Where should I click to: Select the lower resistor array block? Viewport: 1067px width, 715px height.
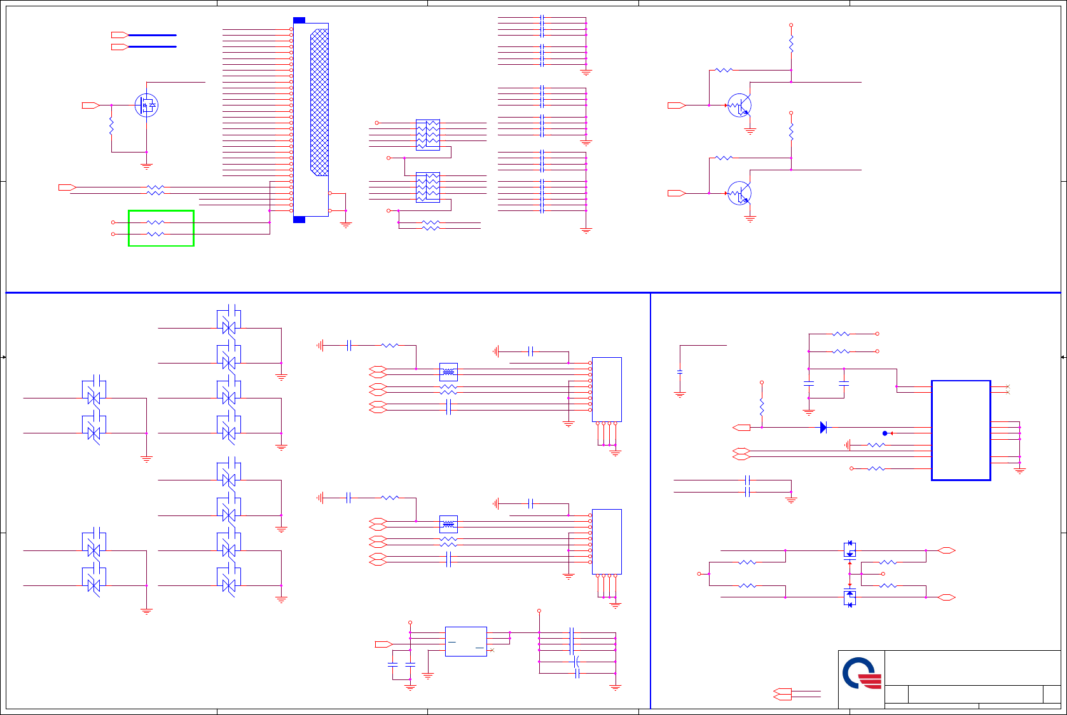click(x=427, y=187)
